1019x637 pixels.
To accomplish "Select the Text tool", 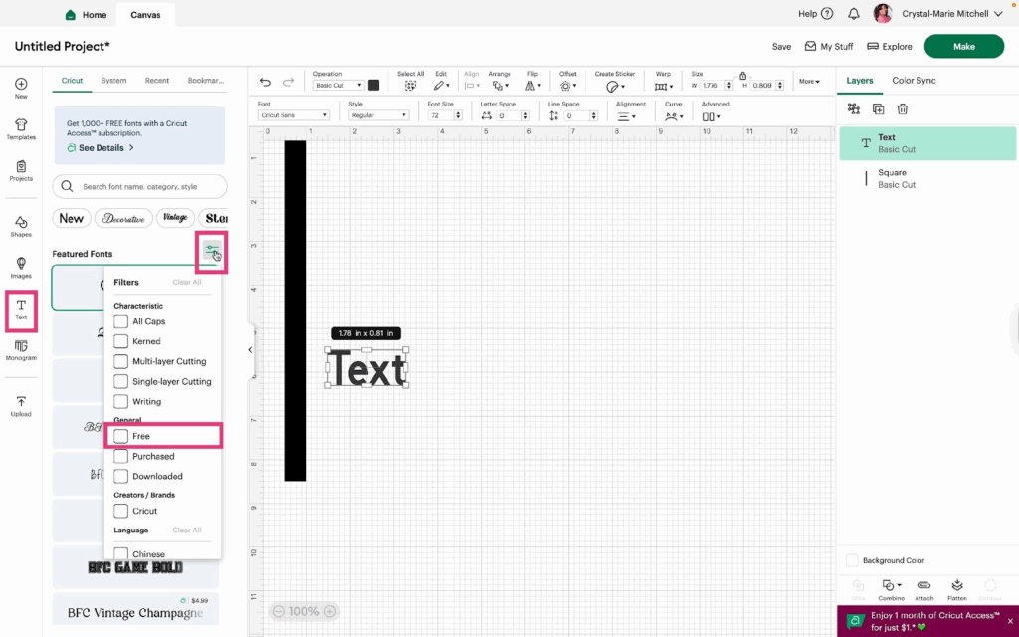I will click(21, 311).
